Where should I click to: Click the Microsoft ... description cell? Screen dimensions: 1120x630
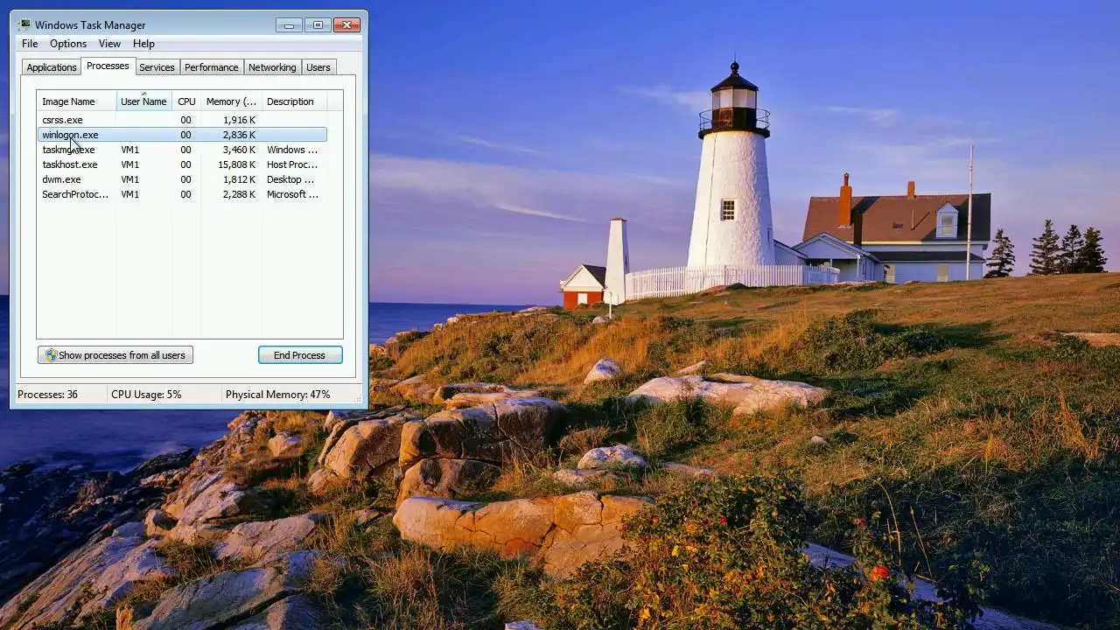pyautogui.click(x=292, y=194)
